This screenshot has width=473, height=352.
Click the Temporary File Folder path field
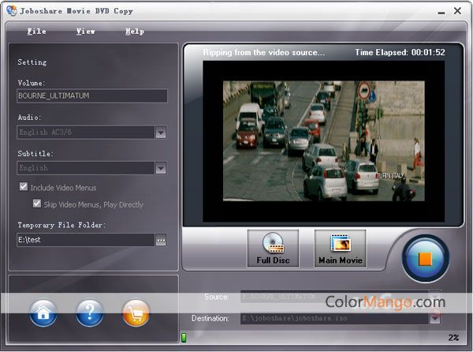86,240
